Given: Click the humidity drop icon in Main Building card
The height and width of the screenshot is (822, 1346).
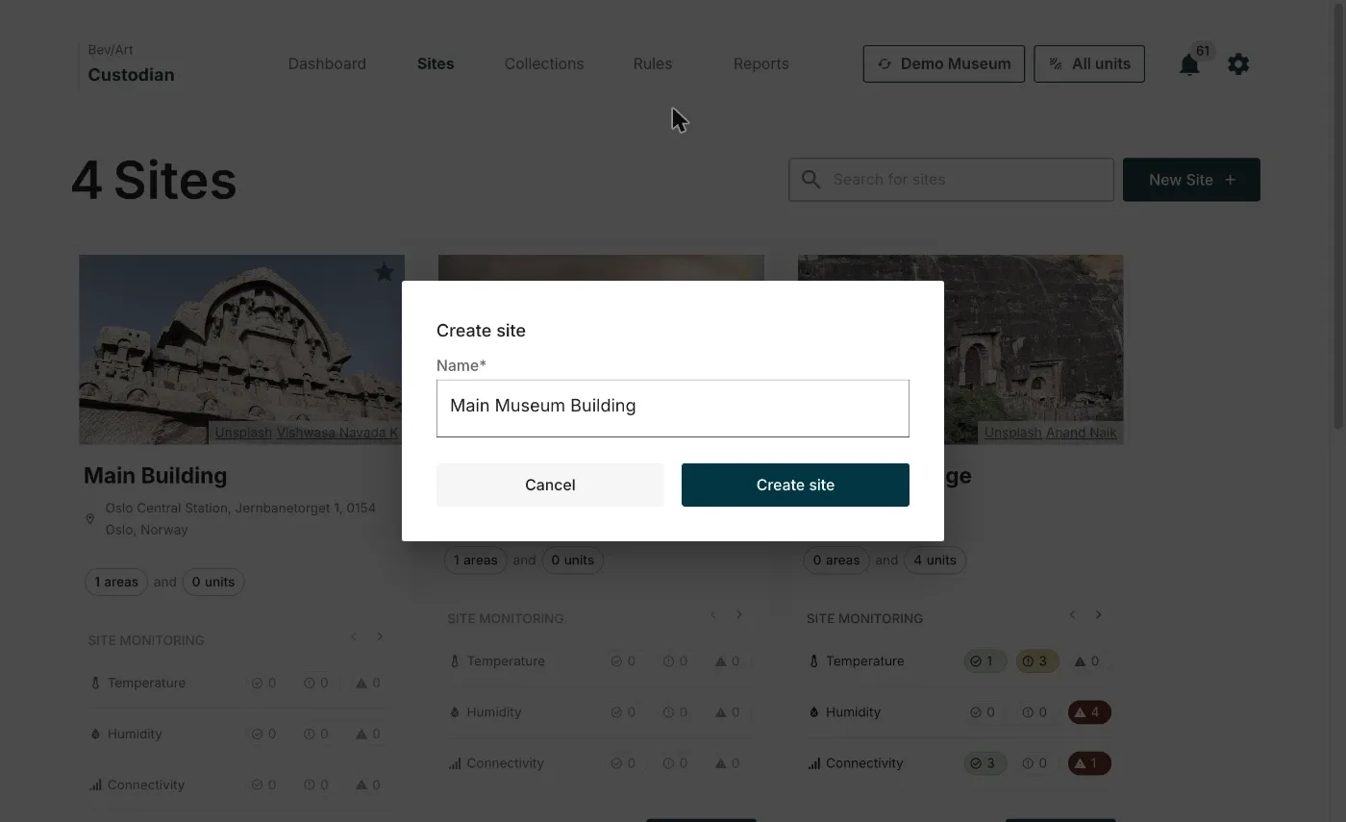Looking at the screenshot, I should tap(95, 735).
